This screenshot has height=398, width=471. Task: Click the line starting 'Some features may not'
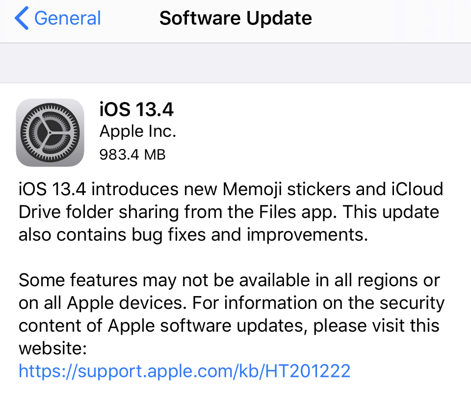coord(229,280)
